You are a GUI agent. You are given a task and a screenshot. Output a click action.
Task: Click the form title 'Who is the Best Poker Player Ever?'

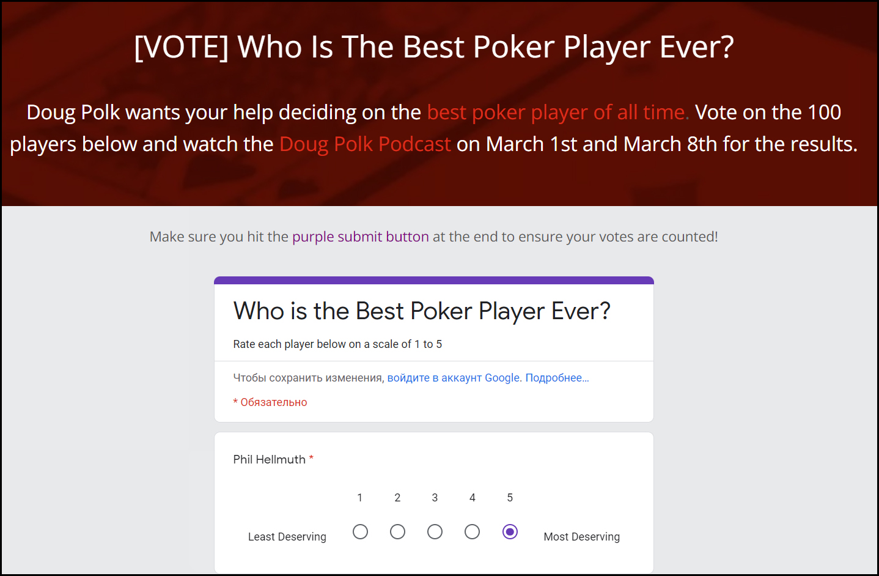pyautogui.click(x=422, y=311)
